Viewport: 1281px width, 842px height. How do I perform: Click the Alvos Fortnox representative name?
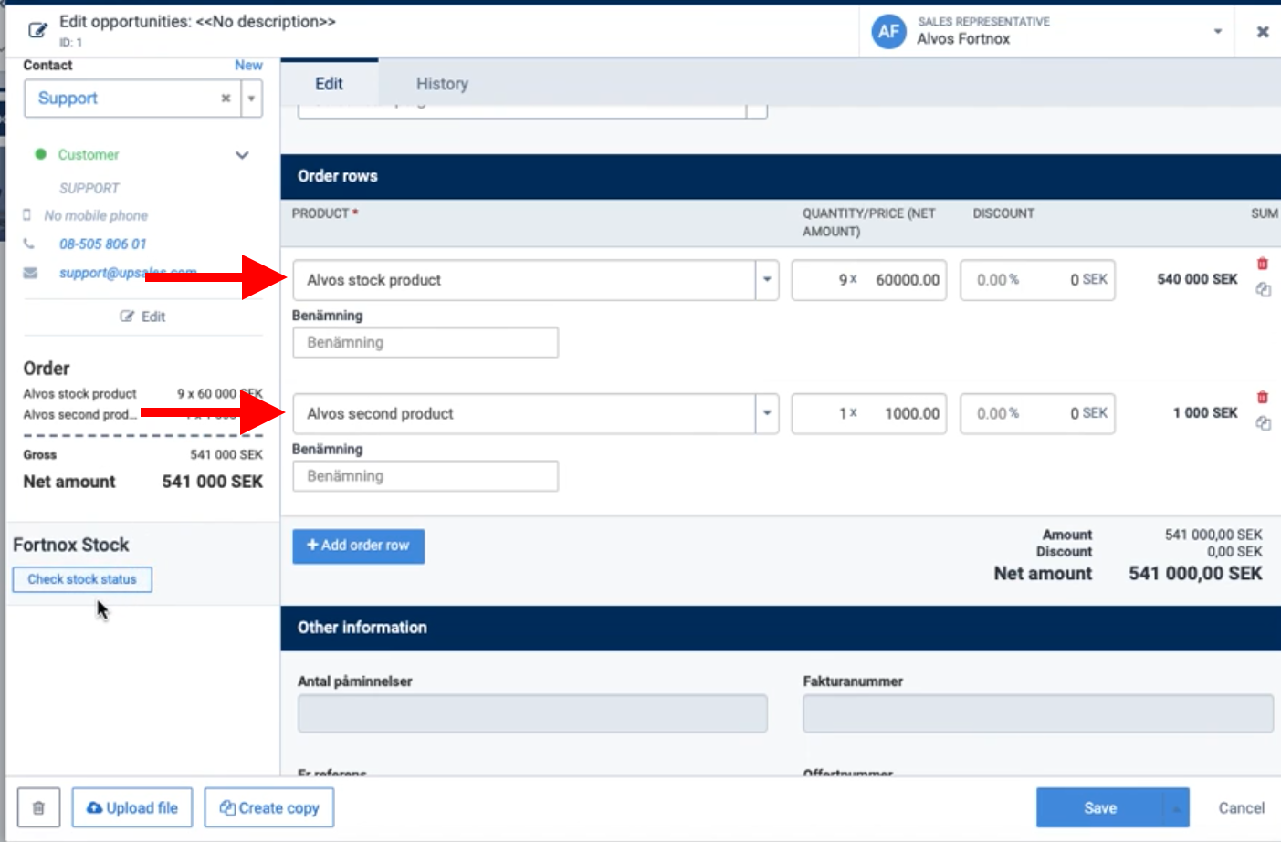[963, 39]
